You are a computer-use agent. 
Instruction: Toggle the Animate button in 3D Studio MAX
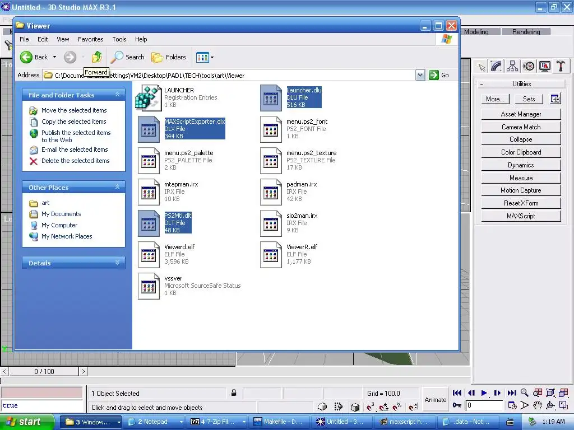pos(435,400)
